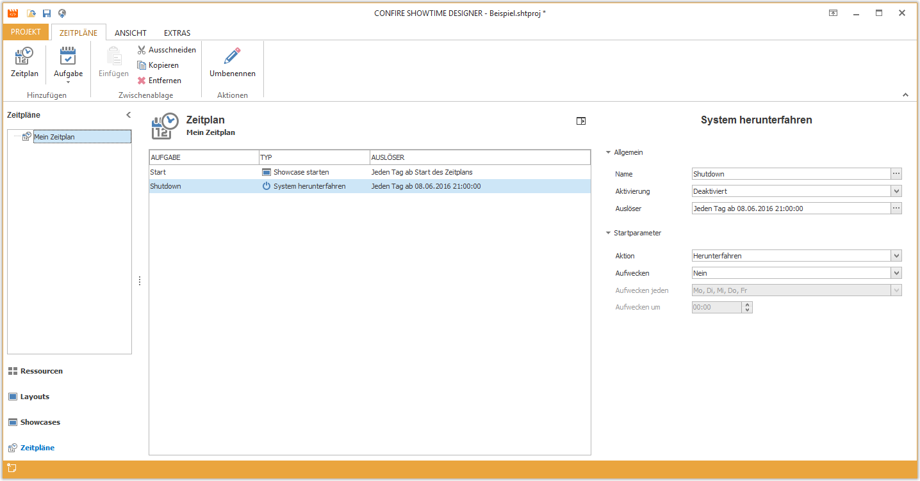
Task: Open the PROJEKT ribbon tab
Action: (26, 32)
